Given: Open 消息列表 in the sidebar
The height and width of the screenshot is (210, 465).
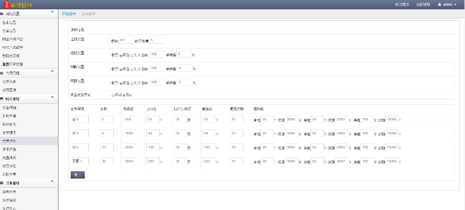Looking at the screenshot, I should [x=9, y=191].
